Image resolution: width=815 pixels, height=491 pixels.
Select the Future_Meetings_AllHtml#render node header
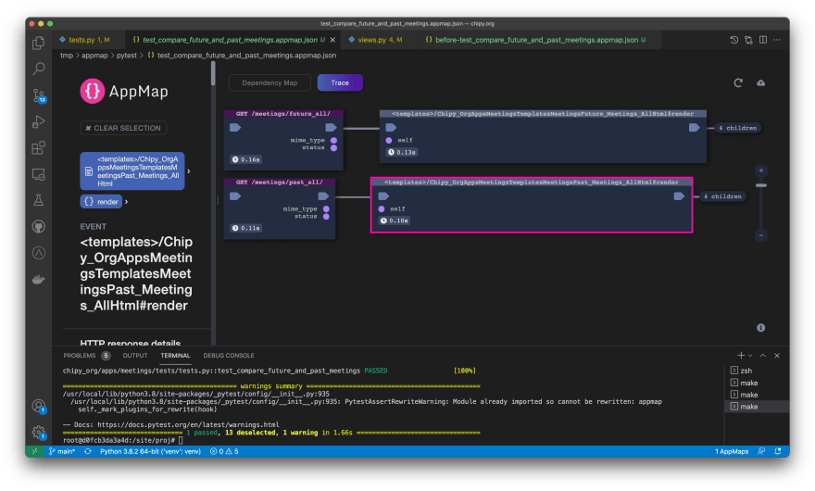click(543, 113)
